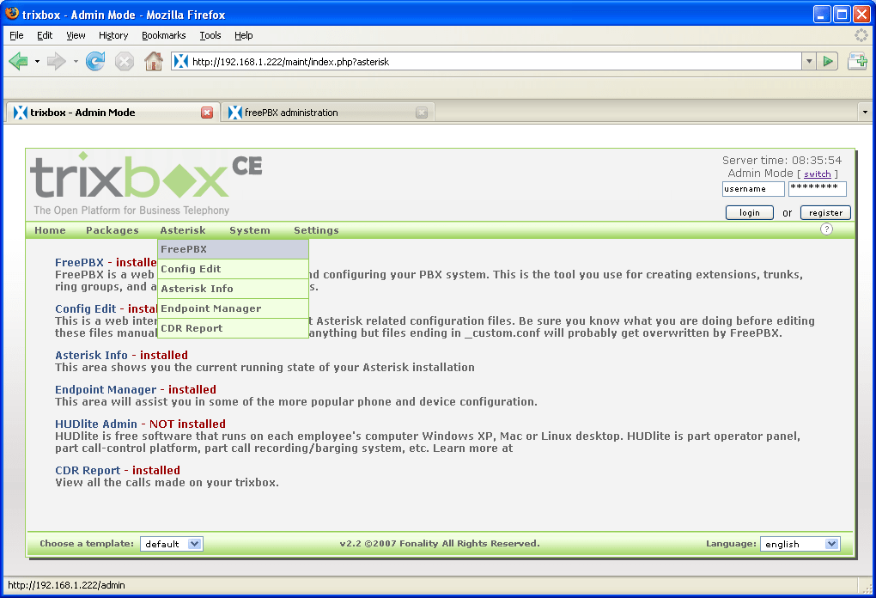The width and height of the screenshot is (876, 598).
Task: Type in the username input field
Action: point(753,188)
